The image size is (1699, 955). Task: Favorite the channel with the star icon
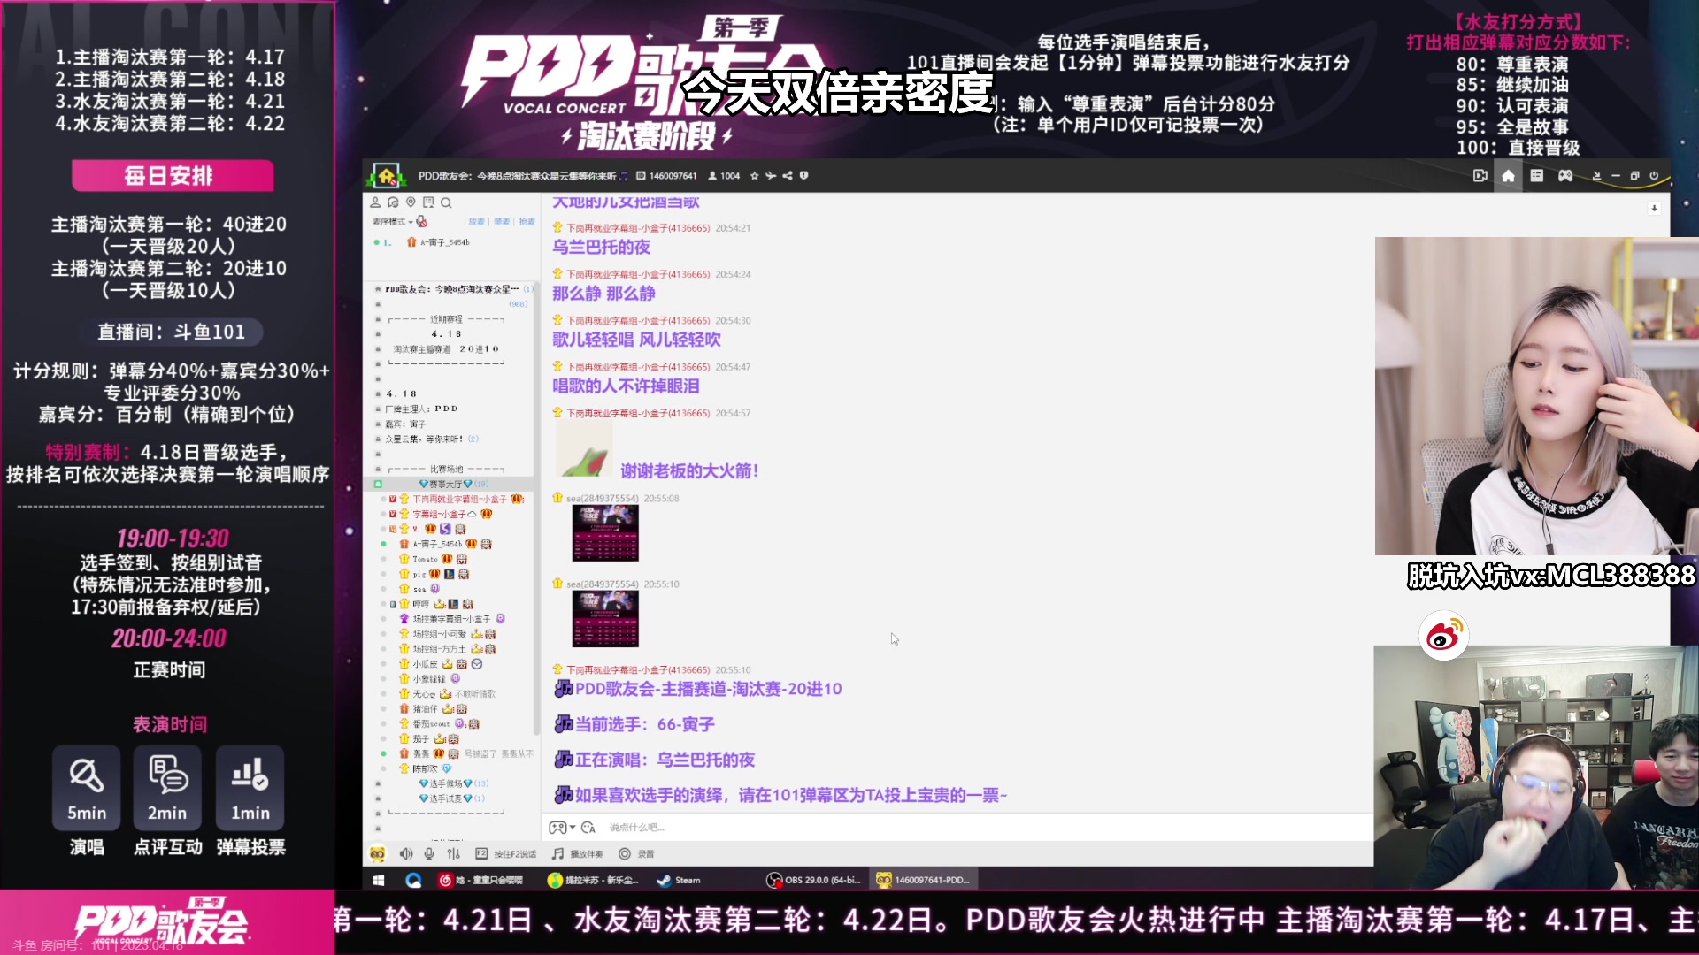click(755, 176)
